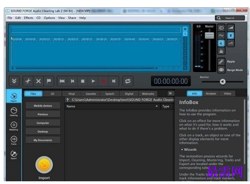Click the Desktop button
Screen dimensions: 250x184
tap(43, 131)
